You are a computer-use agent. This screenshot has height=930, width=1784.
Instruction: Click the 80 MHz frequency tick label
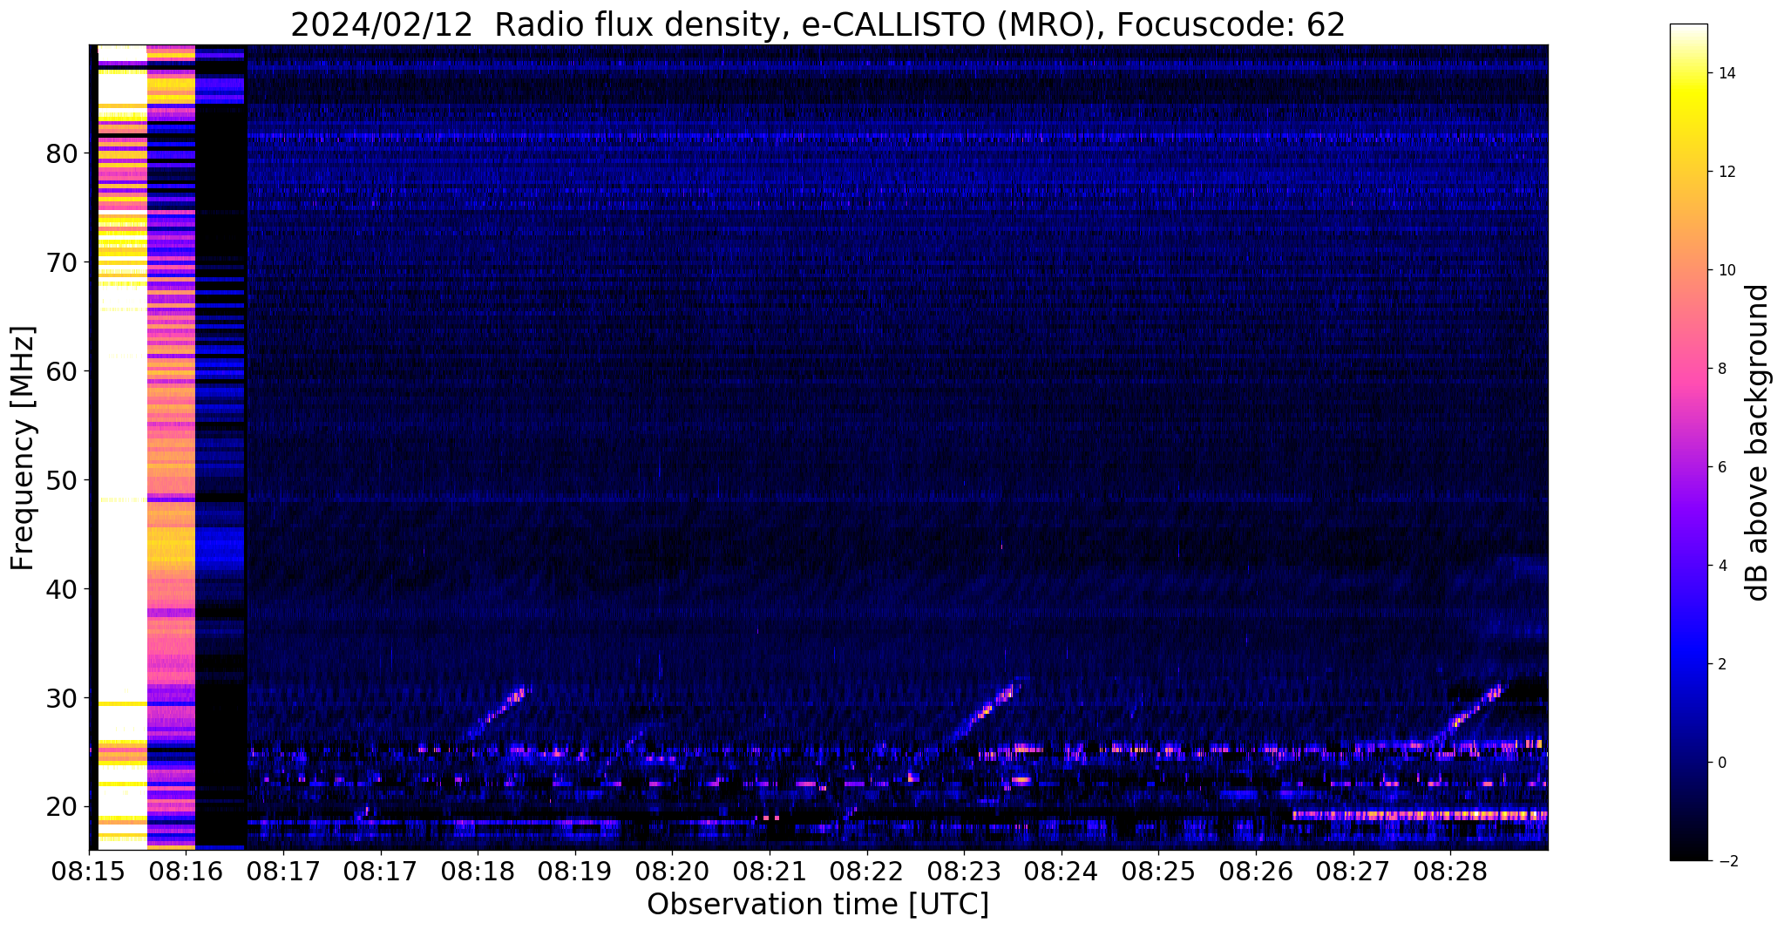tap(62, 153)
